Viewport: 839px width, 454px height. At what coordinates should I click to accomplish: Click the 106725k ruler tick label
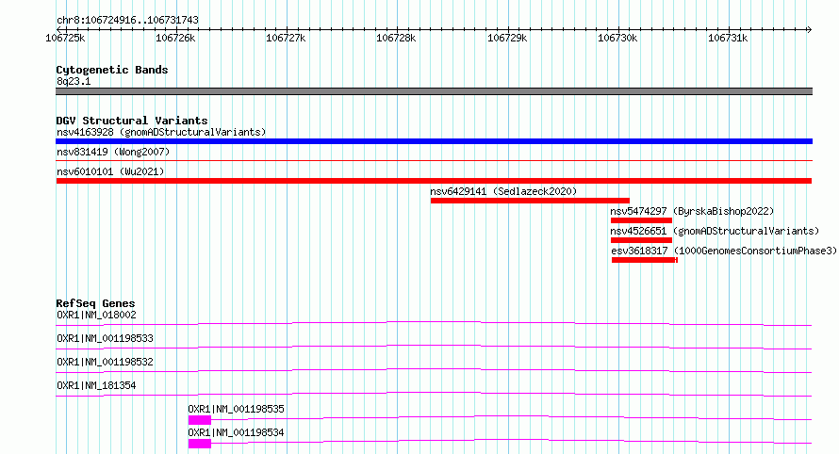65,38
